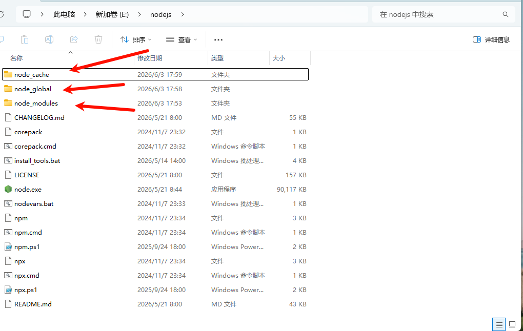The height and width of the screenshot is (331, 523).
Task: Navigate to 此电脑 breadcrumb
Action: pyautogui.click(x=64, y=14)
